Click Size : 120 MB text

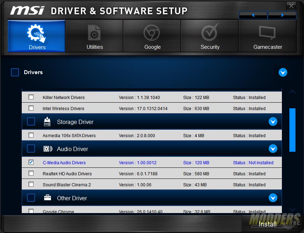tap(196, 162)
